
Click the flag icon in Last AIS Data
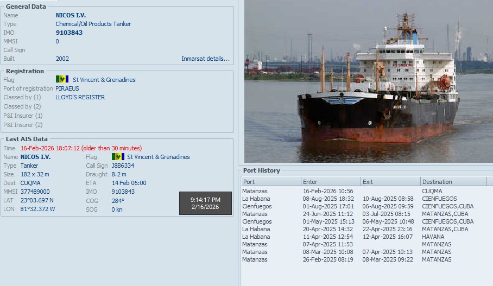tap(118, 156)
